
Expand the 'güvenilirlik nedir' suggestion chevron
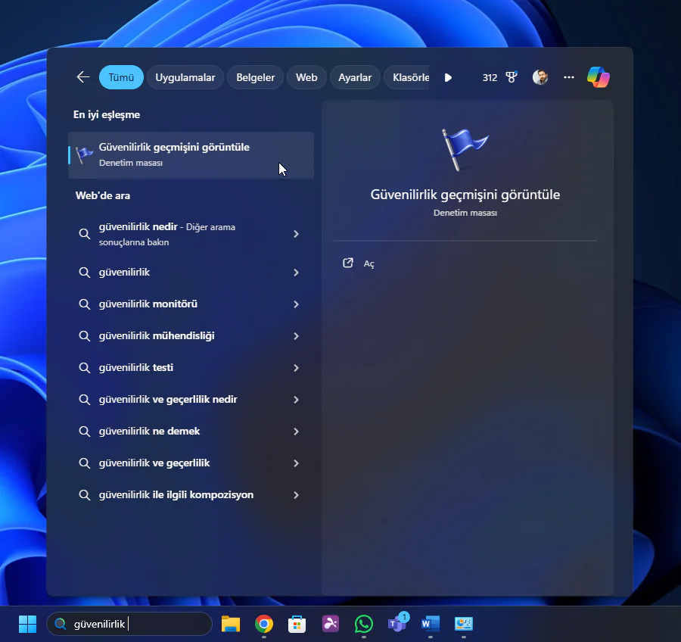[x=296, y=234]
